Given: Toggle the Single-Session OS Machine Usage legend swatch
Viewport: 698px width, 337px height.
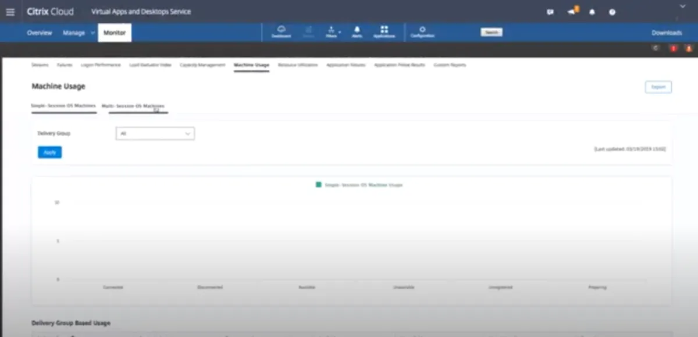Looking at the screenshot, I should (x=319, y=185).
